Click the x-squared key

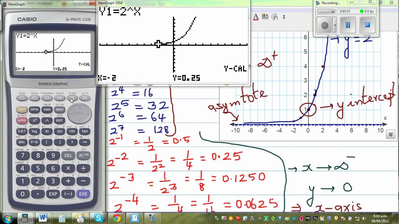point(34,120)
